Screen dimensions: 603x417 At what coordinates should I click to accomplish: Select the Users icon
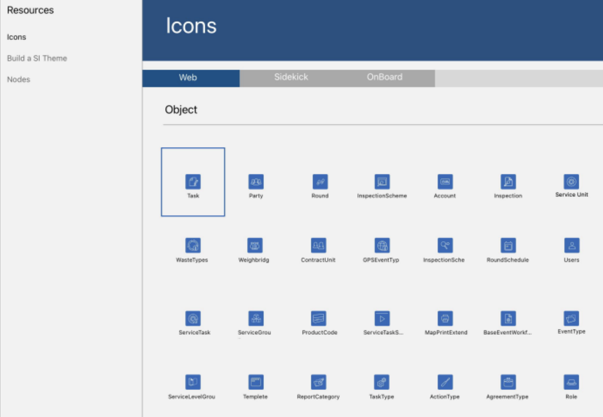click(x=571, y=246)
